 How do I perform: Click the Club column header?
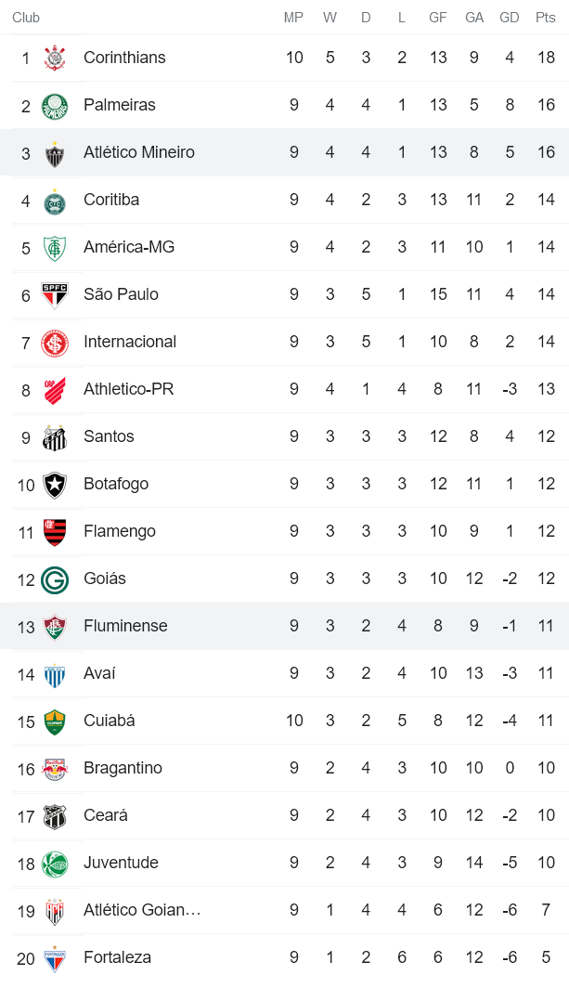pyautogui.click(x=25, y=17)
